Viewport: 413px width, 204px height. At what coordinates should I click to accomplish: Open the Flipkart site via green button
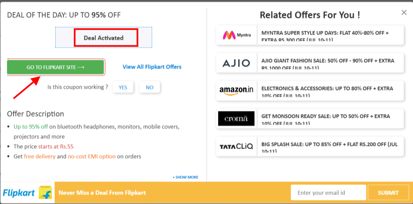tap(55, 67)
